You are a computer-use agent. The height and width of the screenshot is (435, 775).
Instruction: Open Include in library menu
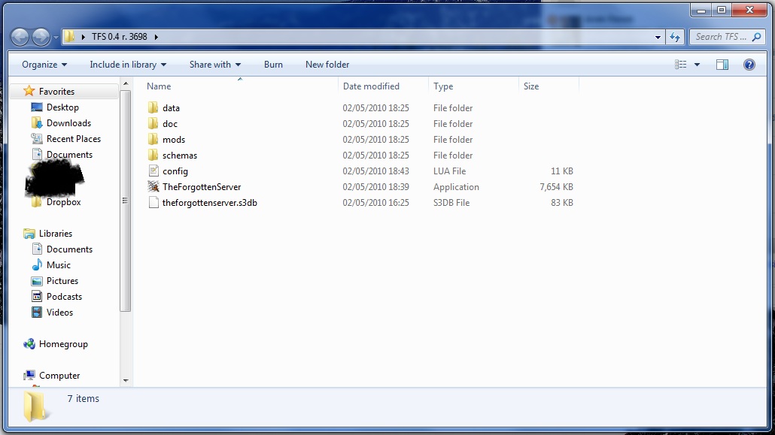pos(128,65)
